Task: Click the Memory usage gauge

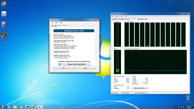Action: point(117,62)
